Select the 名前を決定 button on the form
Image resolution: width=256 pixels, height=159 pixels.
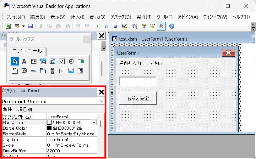pos(138,99)
